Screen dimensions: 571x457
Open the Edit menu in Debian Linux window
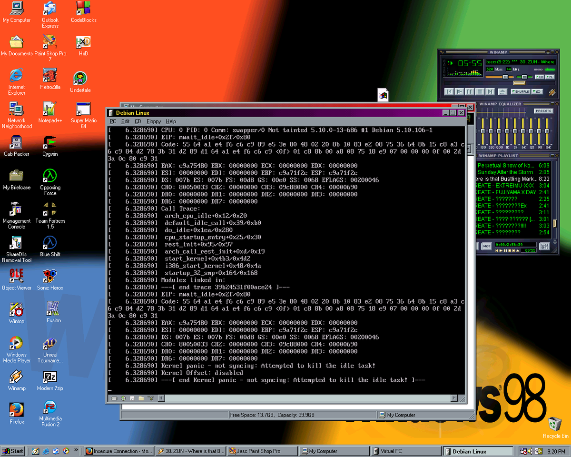coord(125,121)
